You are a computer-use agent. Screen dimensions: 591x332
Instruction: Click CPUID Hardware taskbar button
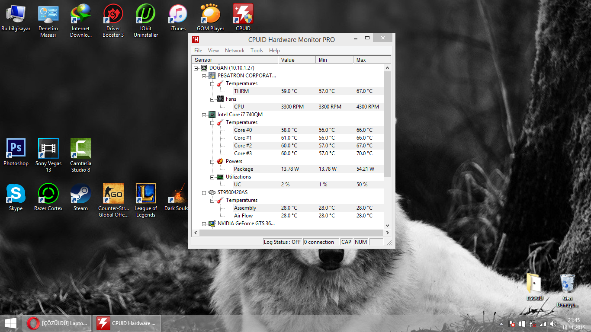(x=127, y=323)
